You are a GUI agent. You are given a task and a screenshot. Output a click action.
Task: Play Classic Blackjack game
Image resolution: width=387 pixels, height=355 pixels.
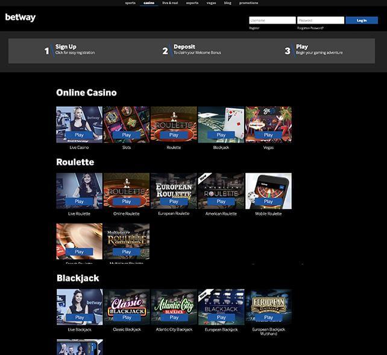(x=127, y=318)
